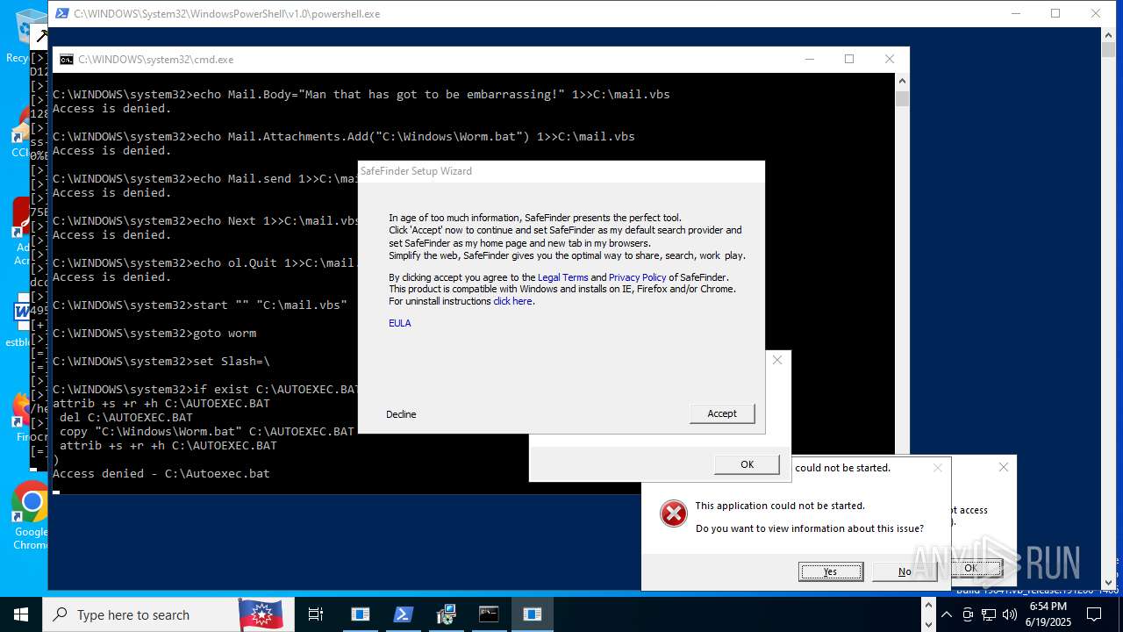Click 'Access denied - C:\Autoexec.bat' output line
Image resolution: width=1123 pixels, height=632 pixels.
pyautogui.click(x=161, y=474)
